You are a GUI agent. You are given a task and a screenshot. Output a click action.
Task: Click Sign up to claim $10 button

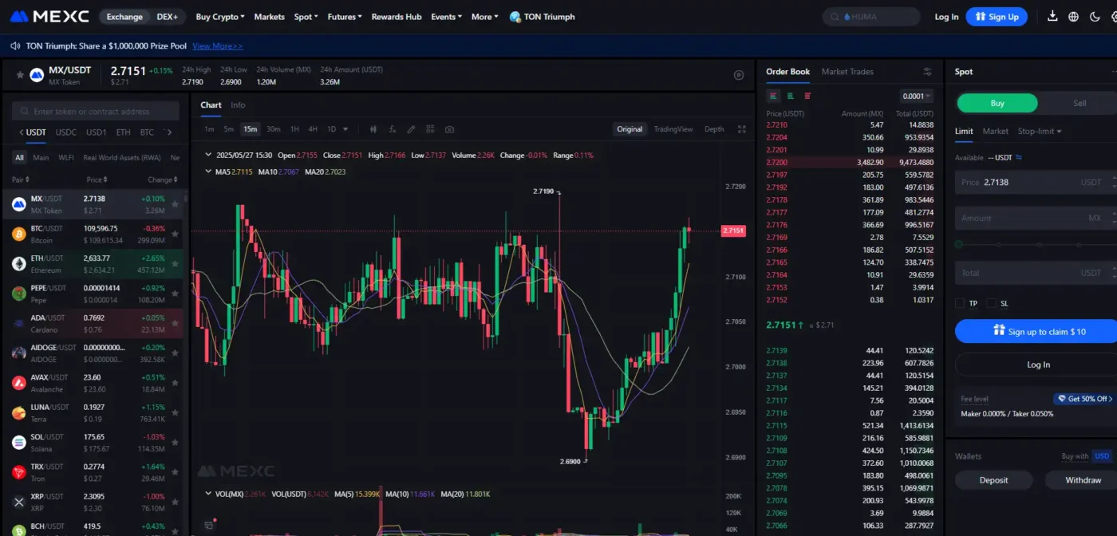1038,332
